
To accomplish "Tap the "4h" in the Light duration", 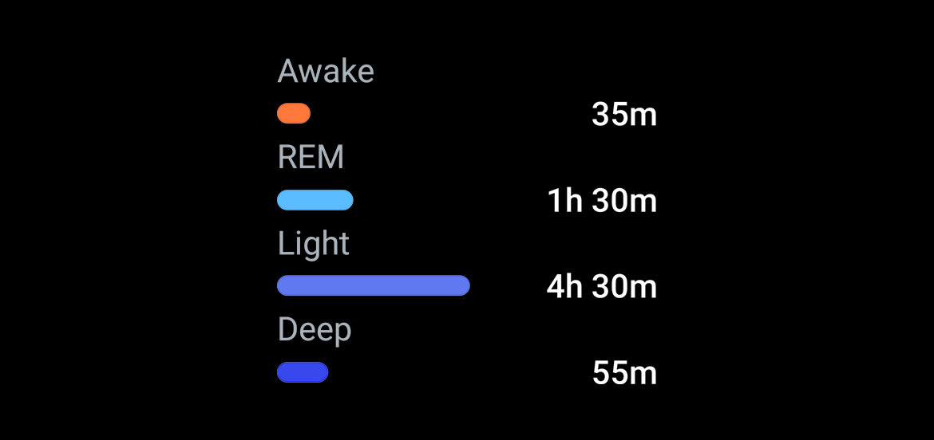I will click(x=564, y=287).
